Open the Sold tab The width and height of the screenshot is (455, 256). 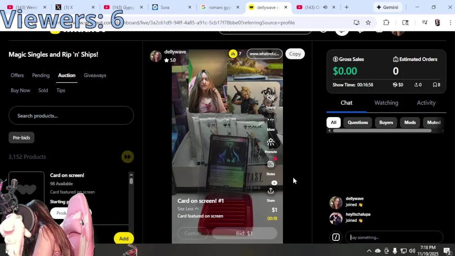43,90
